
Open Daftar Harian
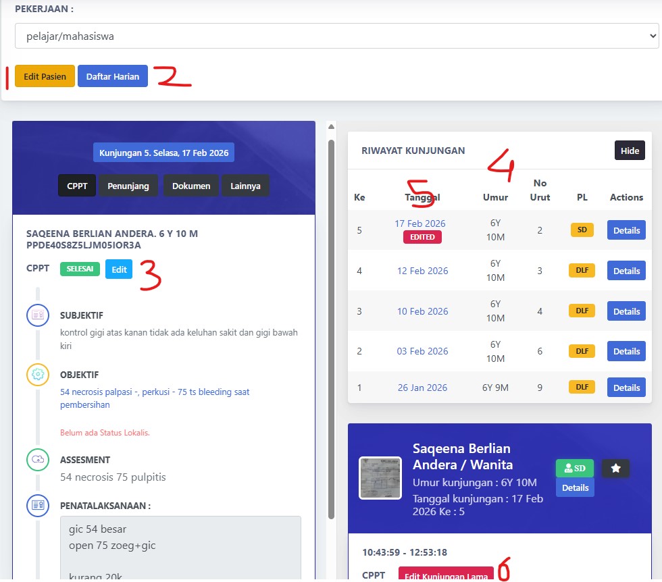113,76
